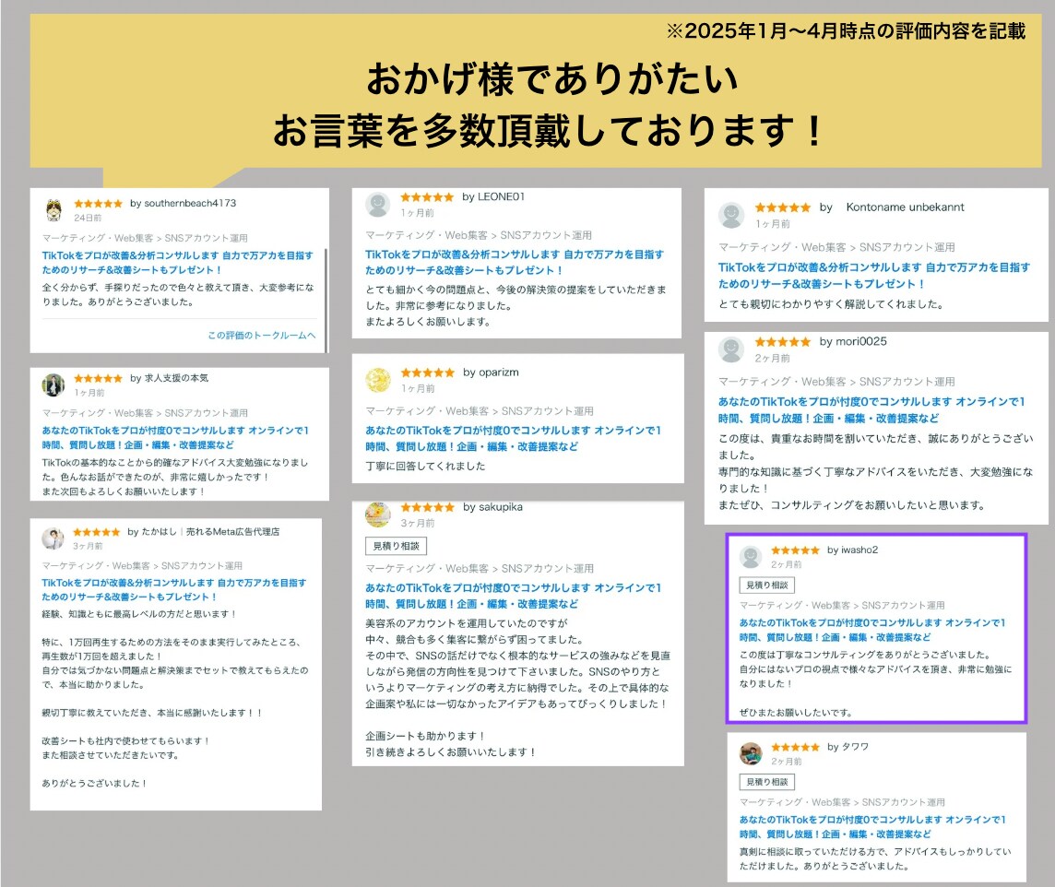Screen dimensions: 1055x887
Task: Click username たかはし｜売れるMeta広告代理店
Action: tap(210, 531)
